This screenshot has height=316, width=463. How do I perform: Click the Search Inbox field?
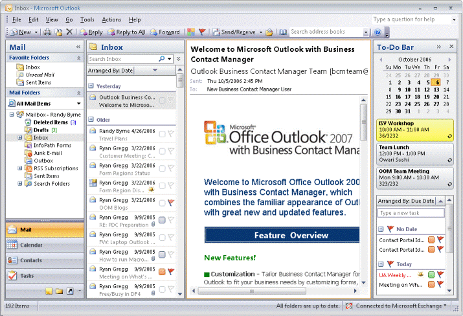coord(122,59)
